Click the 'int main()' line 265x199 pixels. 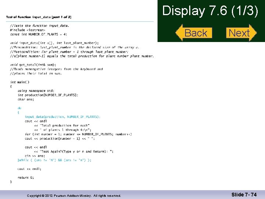[x=20, y=82]
